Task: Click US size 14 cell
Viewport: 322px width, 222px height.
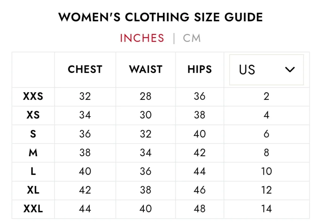Action: pyautogui.click(x=266, y=209)
